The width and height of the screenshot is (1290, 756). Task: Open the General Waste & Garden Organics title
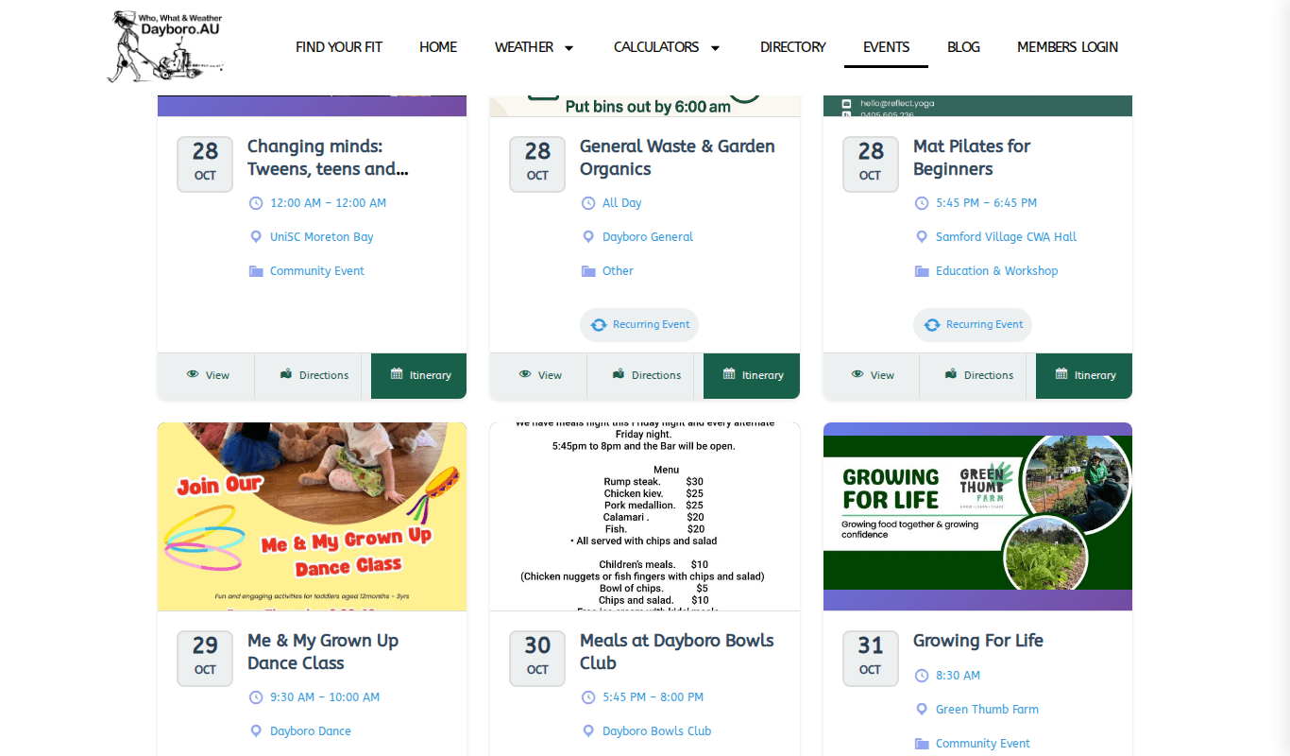point(677,158)
